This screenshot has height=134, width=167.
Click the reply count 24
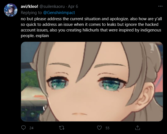[x=31, y=128]
